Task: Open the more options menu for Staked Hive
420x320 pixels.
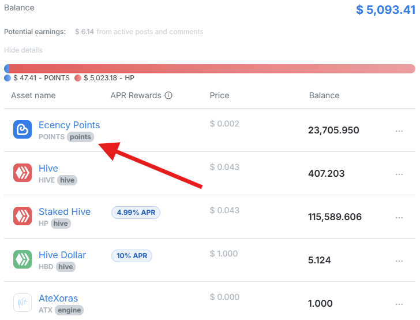Action: click(x=399, y=218)
